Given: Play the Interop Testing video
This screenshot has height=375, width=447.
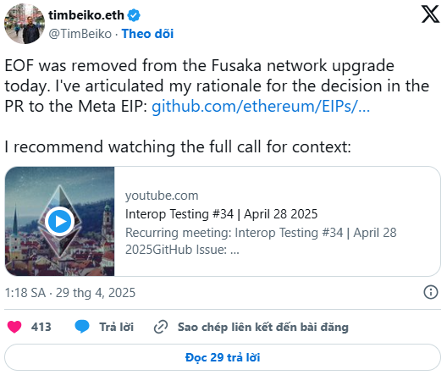Looking at the screenshot, I should 59,222.
